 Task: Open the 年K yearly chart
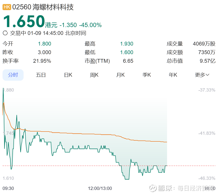pos(173,75)
